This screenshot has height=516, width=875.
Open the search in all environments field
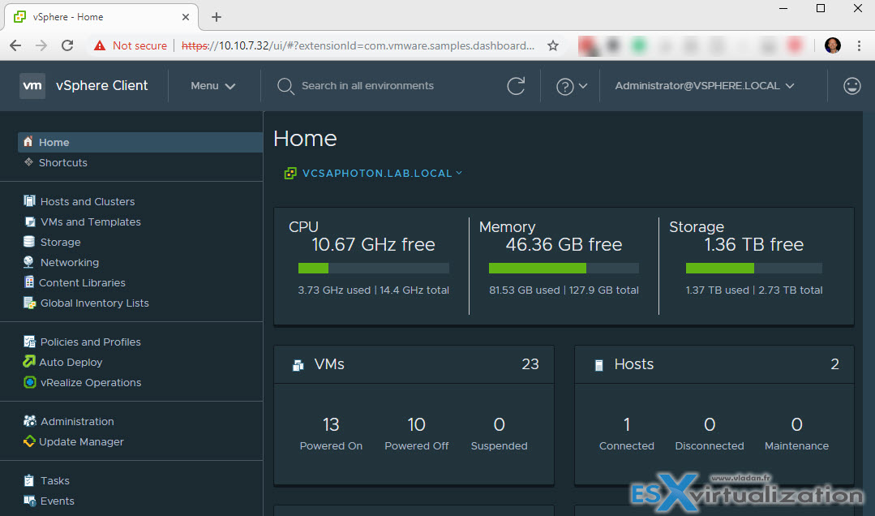357,85
